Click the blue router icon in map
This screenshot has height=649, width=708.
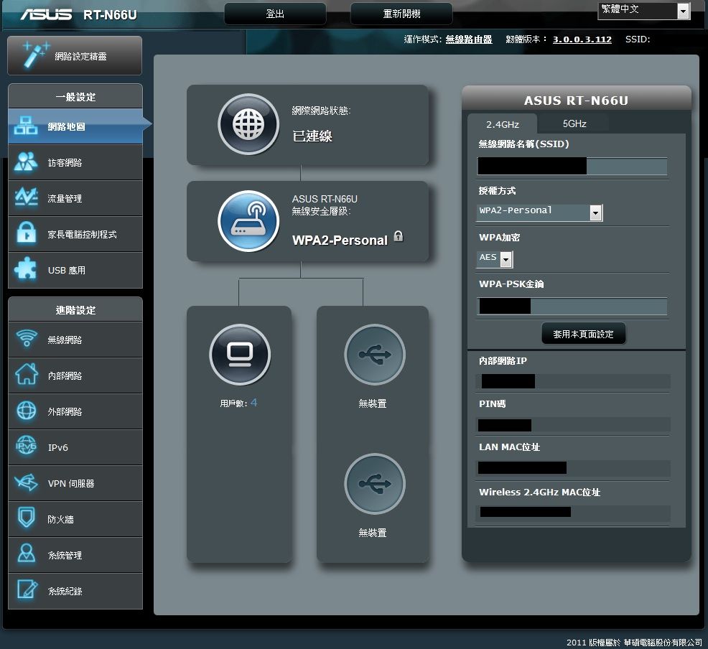[x=248, y=221]
